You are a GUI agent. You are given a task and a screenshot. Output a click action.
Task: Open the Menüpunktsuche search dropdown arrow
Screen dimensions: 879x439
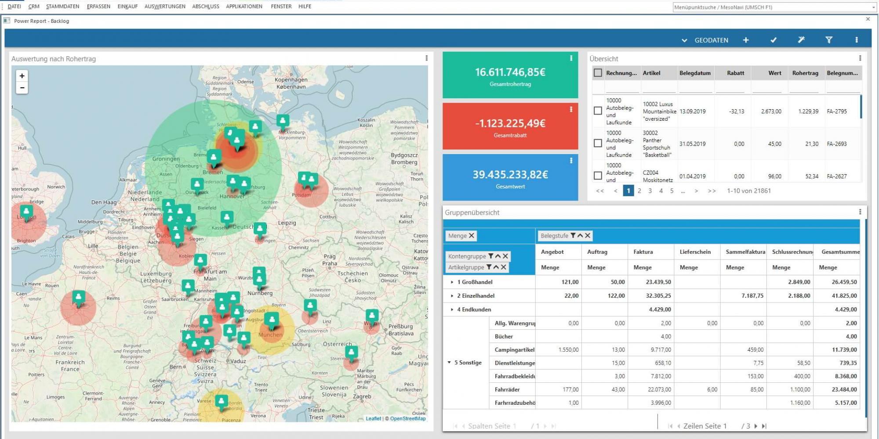pos(873,7)
